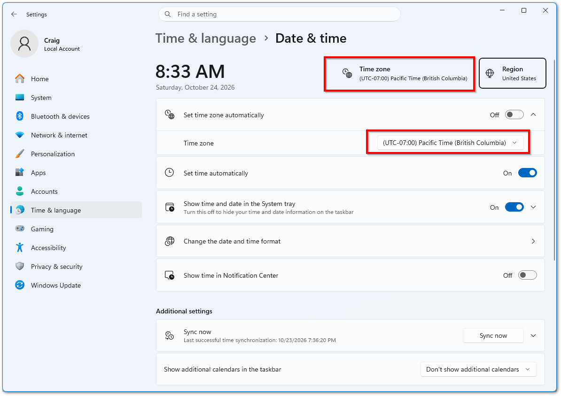Go to System settings
This screenshot has height=396, width=561.
pos(76,98)
